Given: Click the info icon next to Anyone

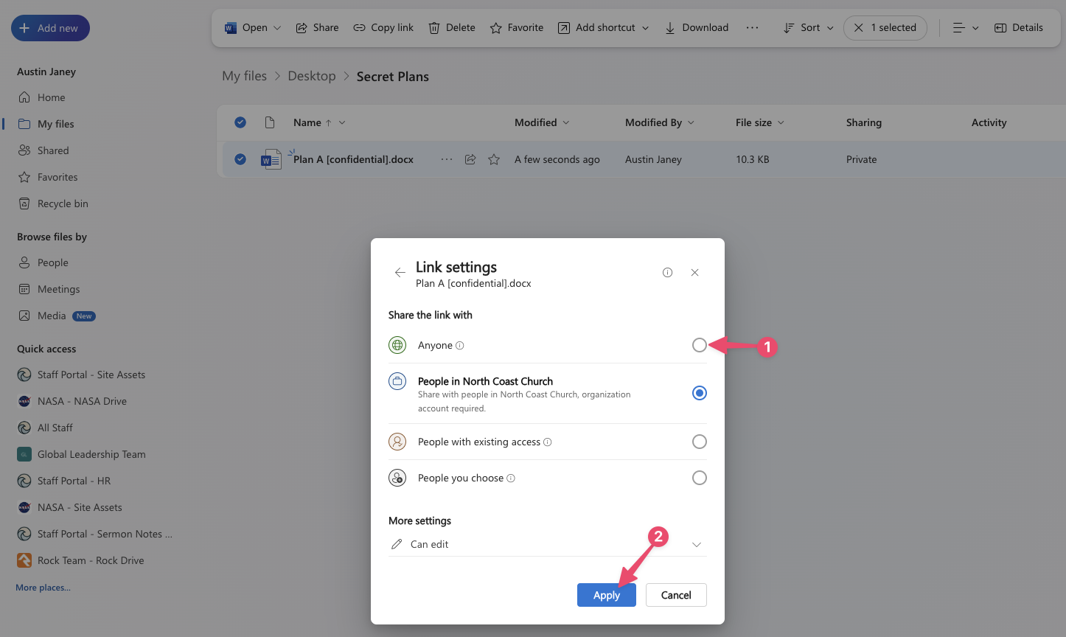Looking at the screenshot, I should (460, 346).
